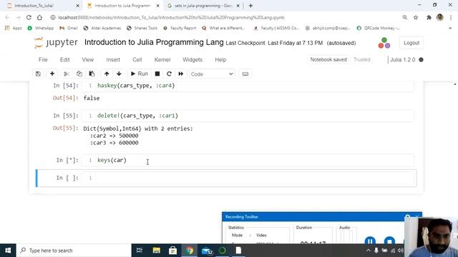Image resolution: width=458 pixels, height=257 pixels.
Task: Open the Faculty Report bookmark
Action: pos(180,29)
